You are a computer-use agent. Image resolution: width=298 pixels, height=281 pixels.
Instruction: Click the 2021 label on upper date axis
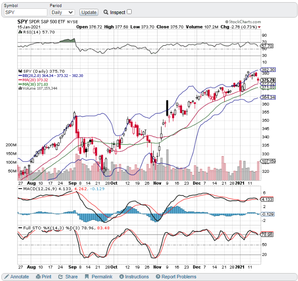(240, 183)
